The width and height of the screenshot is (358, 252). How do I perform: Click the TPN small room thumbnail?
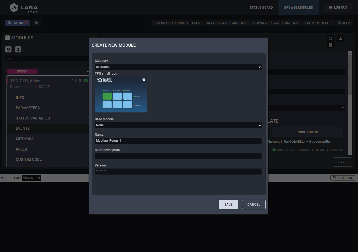[121, 95]
